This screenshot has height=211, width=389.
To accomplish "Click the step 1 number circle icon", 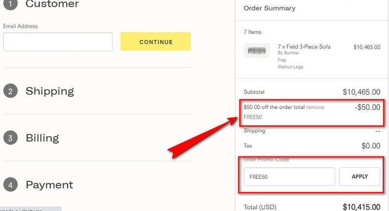I will pyautogui.click(x=10, y=4).
